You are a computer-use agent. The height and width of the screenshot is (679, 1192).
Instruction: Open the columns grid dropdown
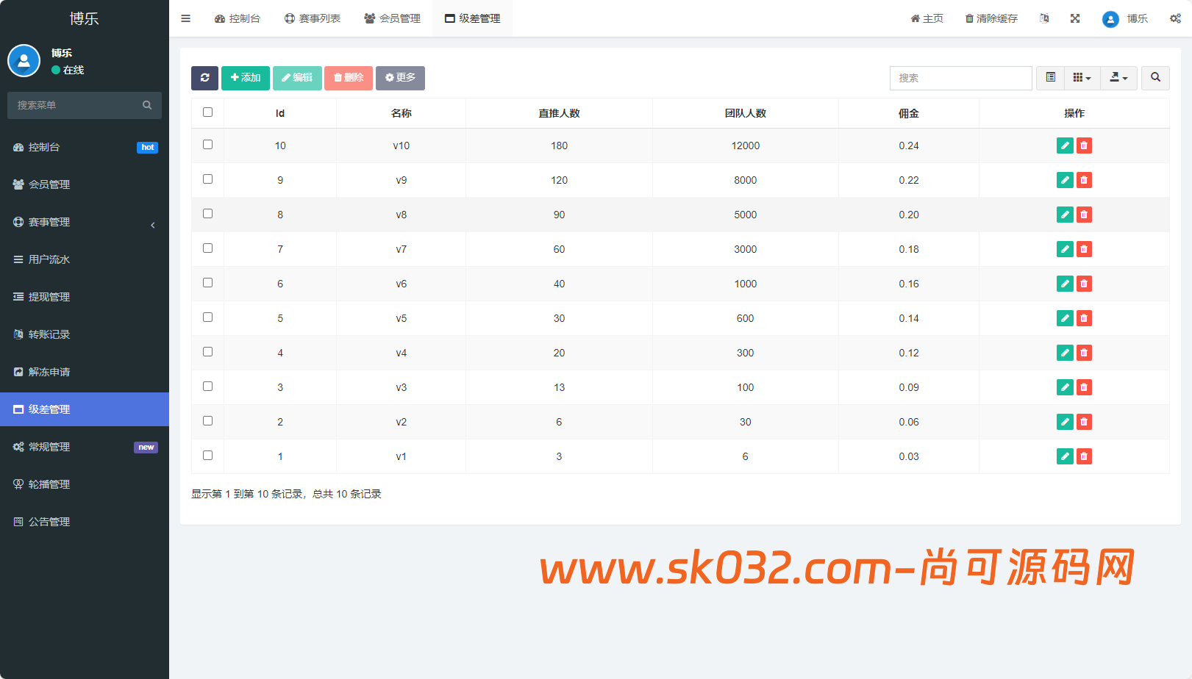pyautogui.click(x=1082, y=78)
